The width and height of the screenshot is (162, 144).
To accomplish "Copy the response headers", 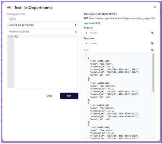I will click(152, 43).
